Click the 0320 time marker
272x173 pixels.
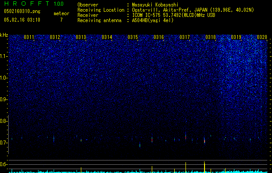(262, 37)
